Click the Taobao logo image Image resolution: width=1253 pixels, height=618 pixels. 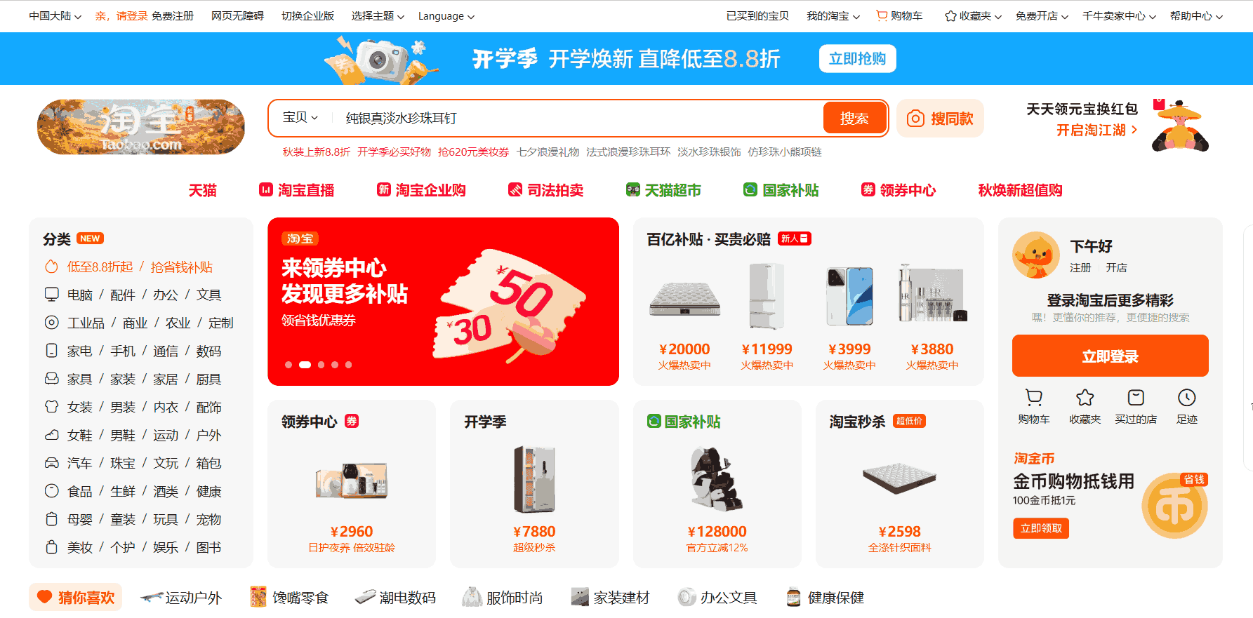(x=141, y=126)
